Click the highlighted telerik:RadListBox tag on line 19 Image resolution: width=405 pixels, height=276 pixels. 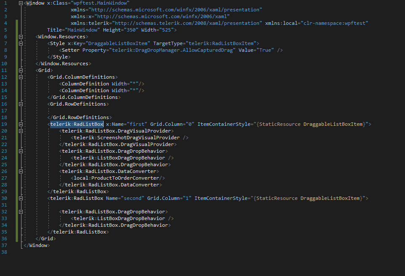tap(77, 124)
